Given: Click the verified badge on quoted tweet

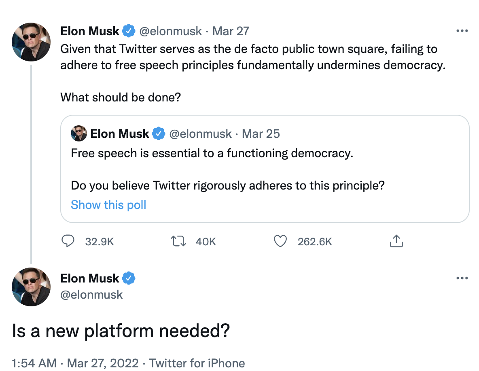Looking at the screenshot, I should pyautogui.click(x=158, y=134).
